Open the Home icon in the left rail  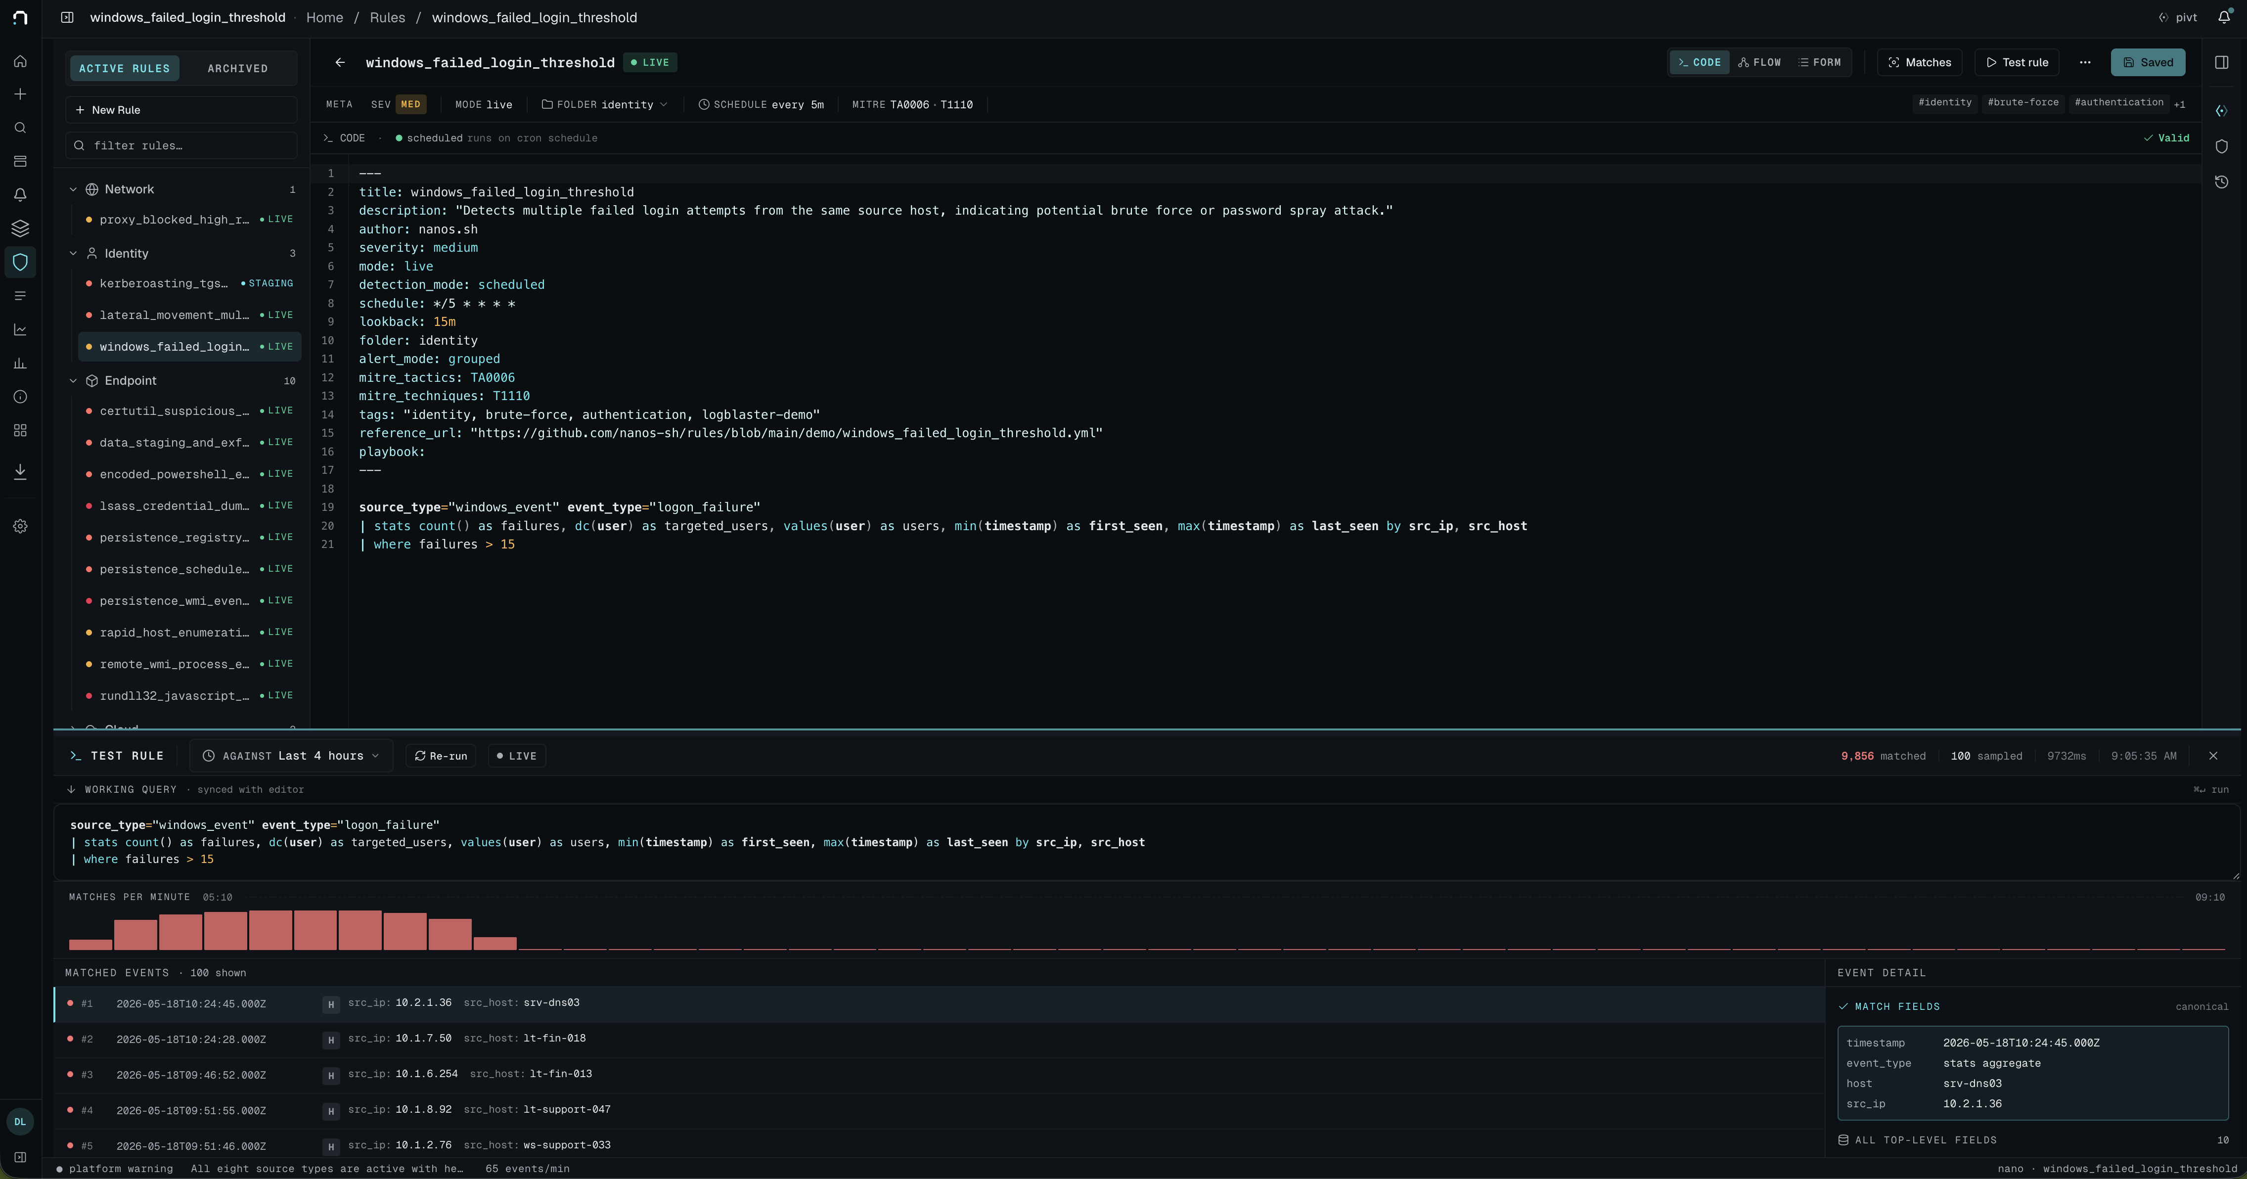20,61
